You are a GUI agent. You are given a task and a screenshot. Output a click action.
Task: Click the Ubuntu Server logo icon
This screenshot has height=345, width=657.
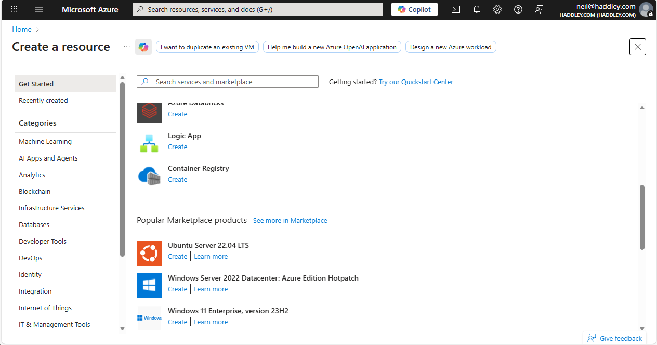click(x=149, y=253)
